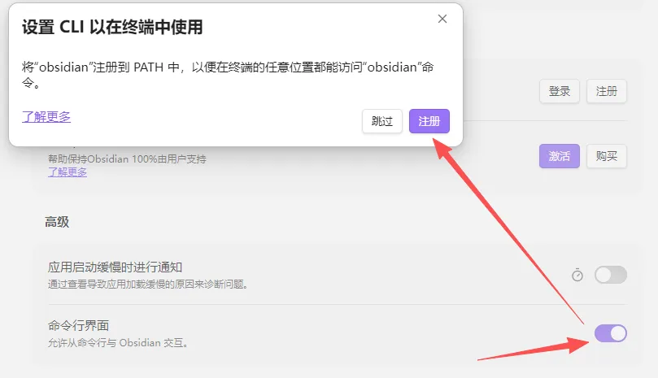Click the text 允许从命令行与 Obsidian 交互
The width and height of the screenshot is (658, 378).
point(118,343)
